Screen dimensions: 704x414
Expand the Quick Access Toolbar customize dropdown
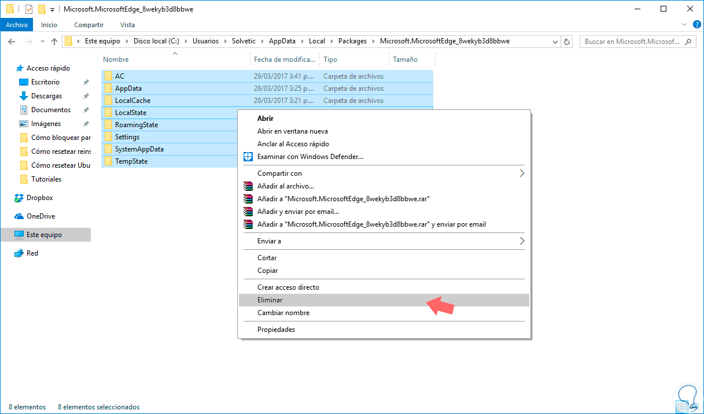(x=52, y=10)
